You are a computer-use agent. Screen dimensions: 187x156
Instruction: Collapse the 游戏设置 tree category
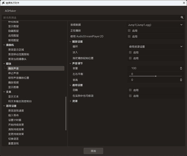point(4,106)
